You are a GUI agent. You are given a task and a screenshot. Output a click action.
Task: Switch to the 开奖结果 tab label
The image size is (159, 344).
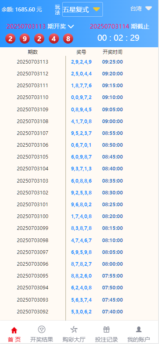41,340
